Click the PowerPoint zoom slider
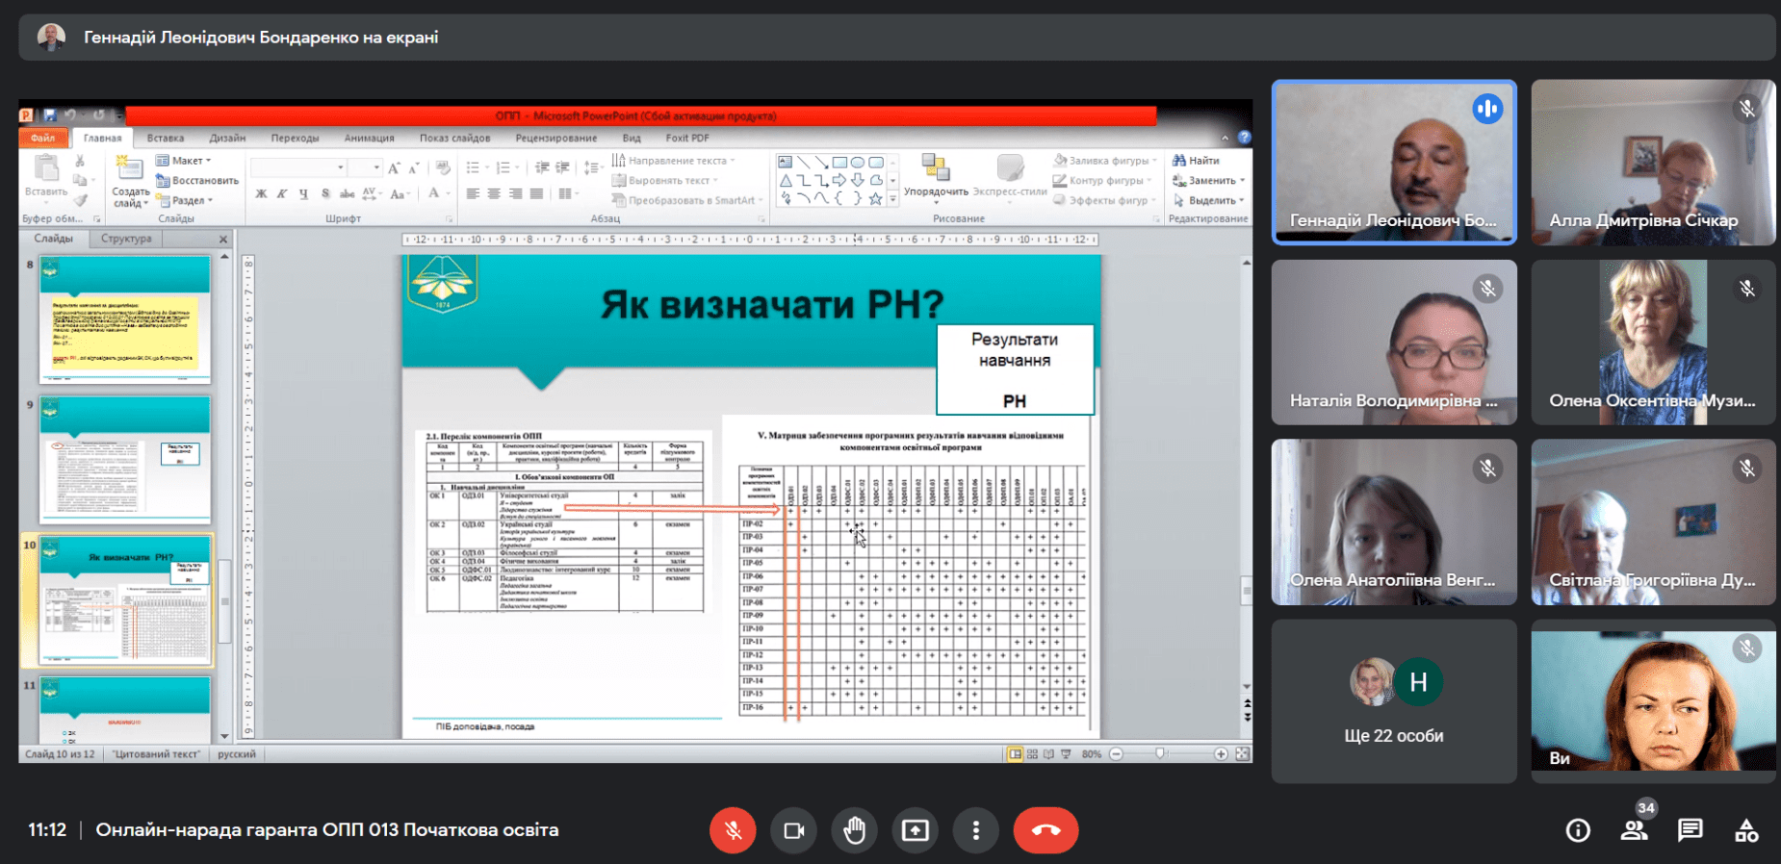The image size is (1781, 864). (x=1161, y=753)
